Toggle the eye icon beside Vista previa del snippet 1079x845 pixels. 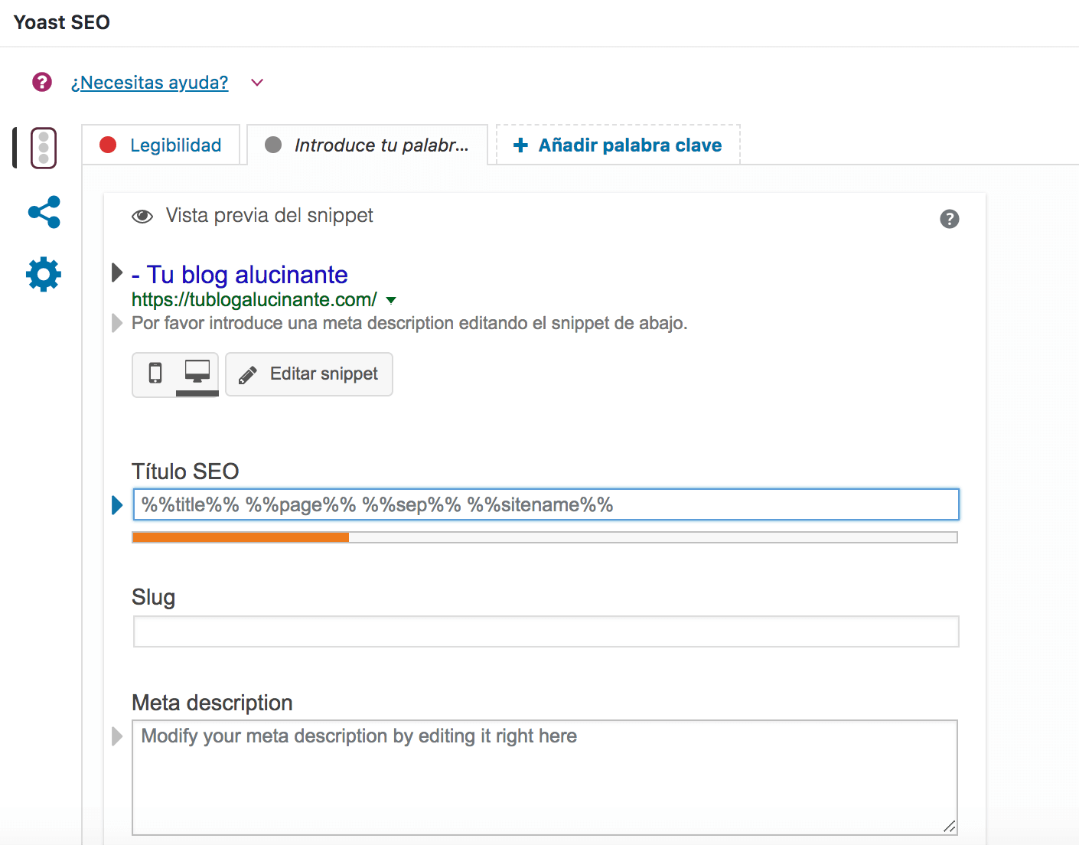142,217
